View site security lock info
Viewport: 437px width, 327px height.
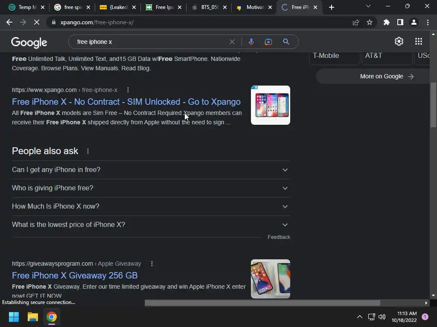(54, 22)
